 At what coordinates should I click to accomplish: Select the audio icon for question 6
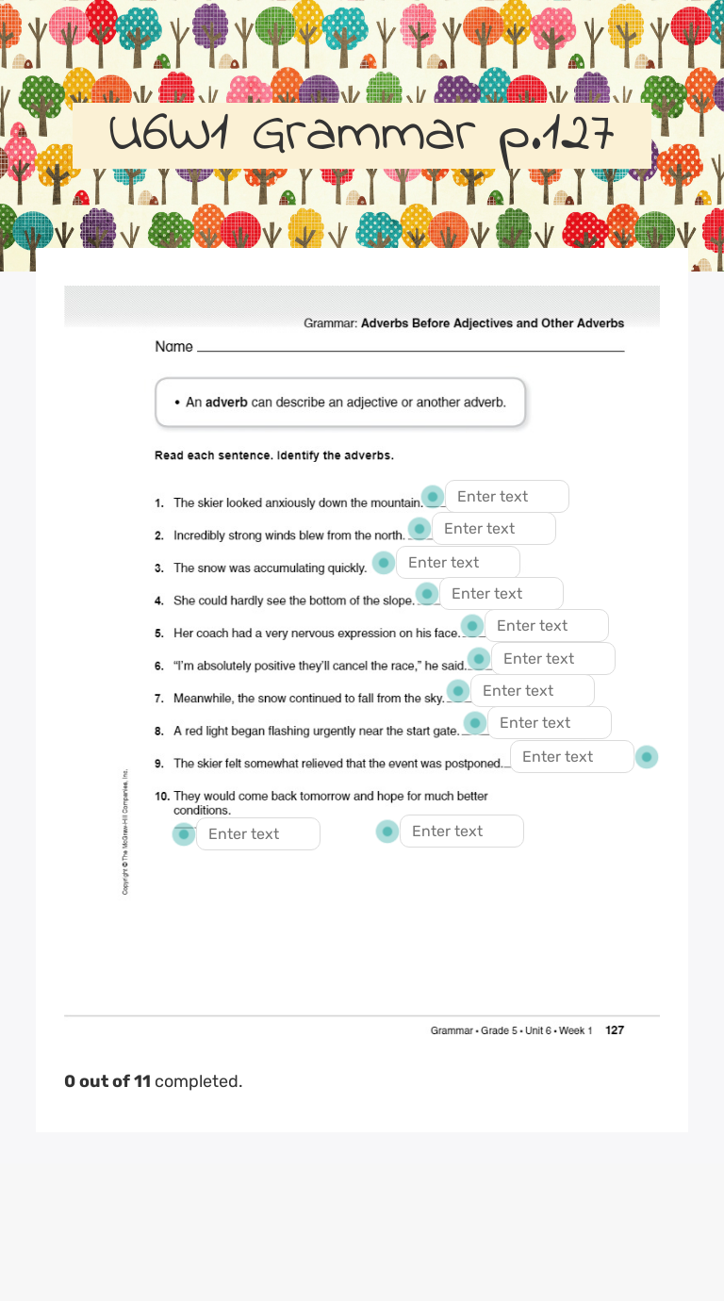(x=479, y=658)
